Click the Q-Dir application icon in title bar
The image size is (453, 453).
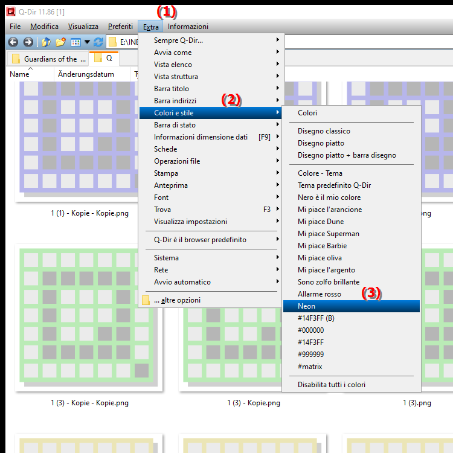click(11, 11)
